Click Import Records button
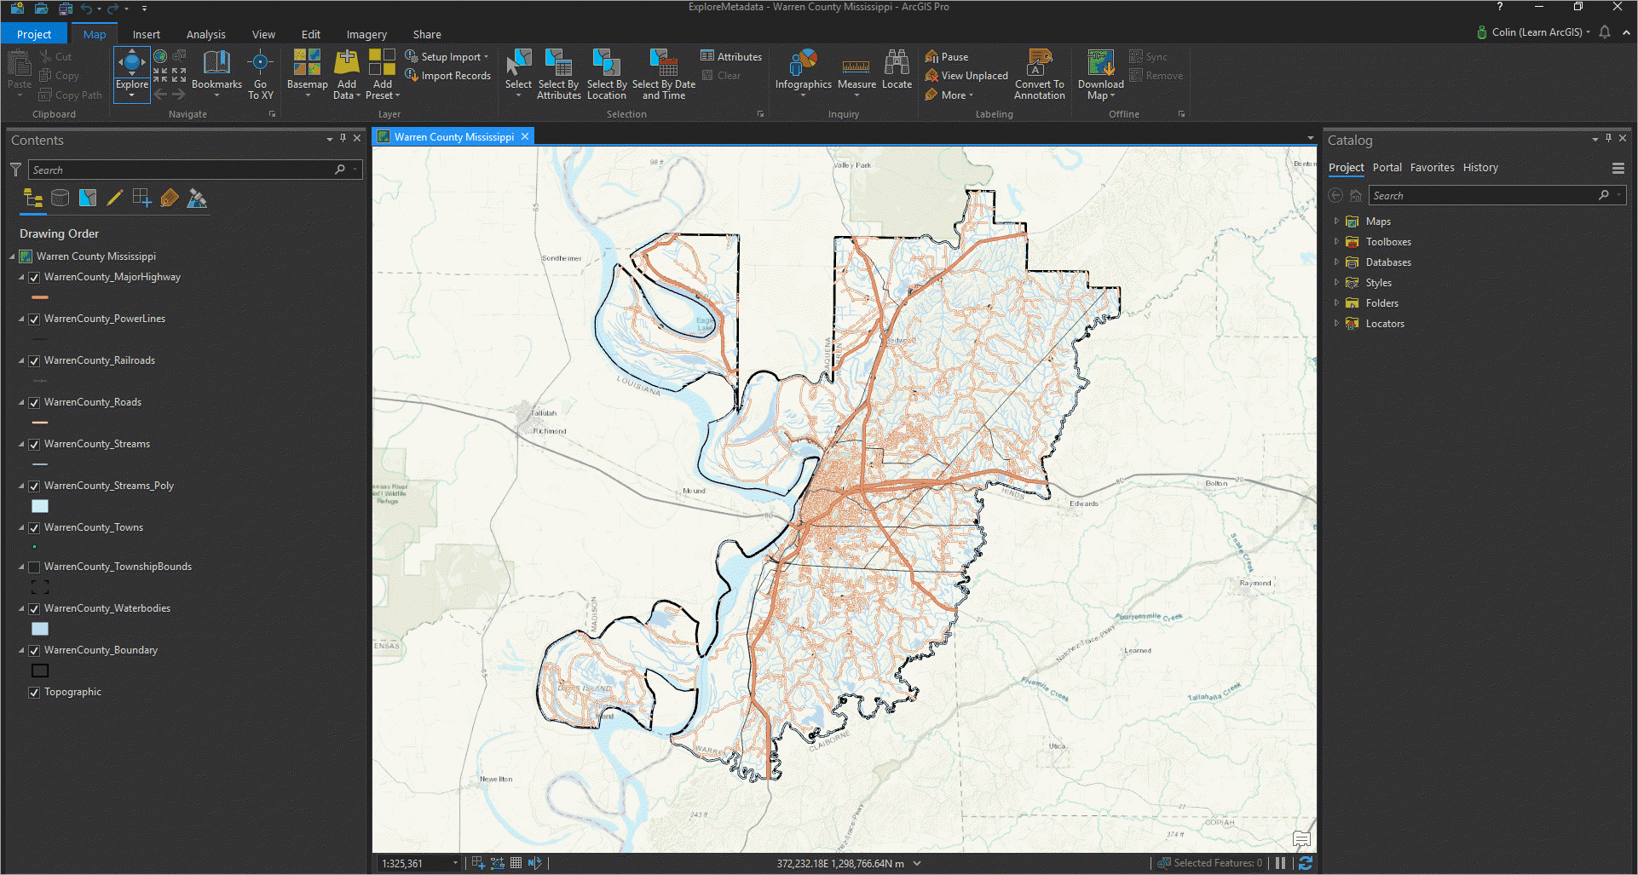Viewport: 1638px width, 875px height. click(x=448, y=76)
